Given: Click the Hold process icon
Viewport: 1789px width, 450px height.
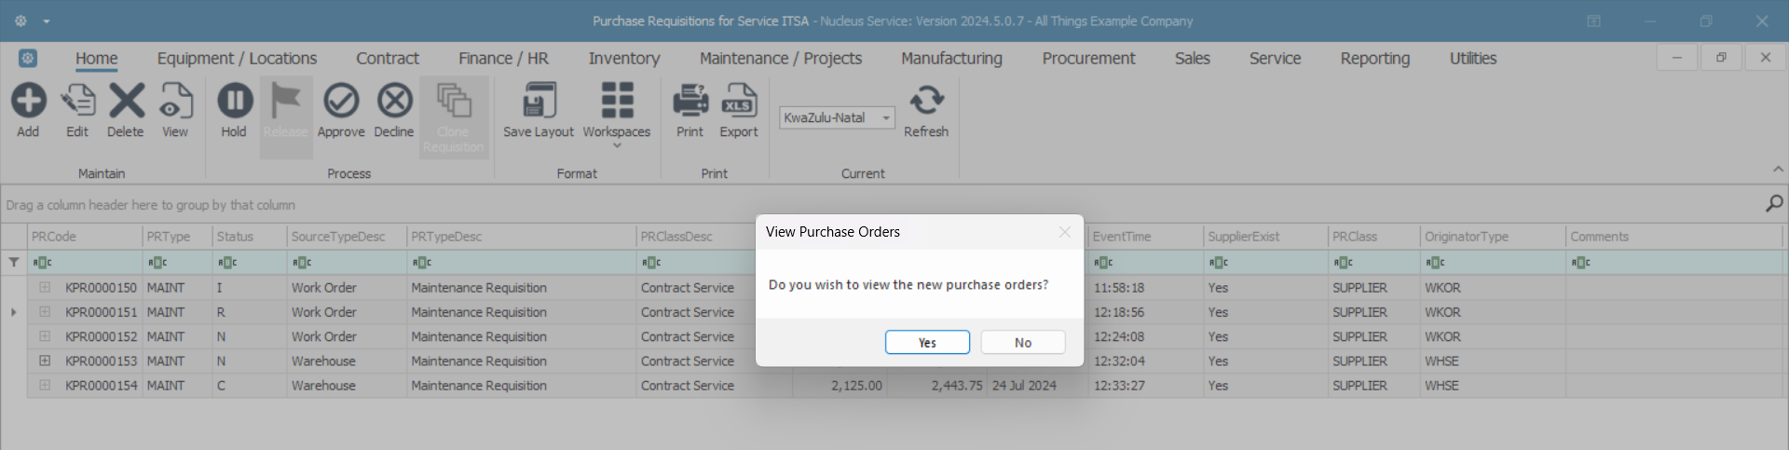Looking at the screenshot, I should pyautogui.click(x=234, y=101).
